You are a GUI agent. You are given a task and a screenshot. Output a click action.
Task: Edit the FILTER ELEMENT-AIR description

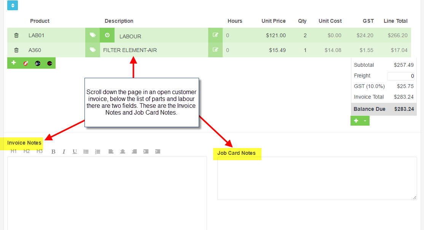pos(215,50)
